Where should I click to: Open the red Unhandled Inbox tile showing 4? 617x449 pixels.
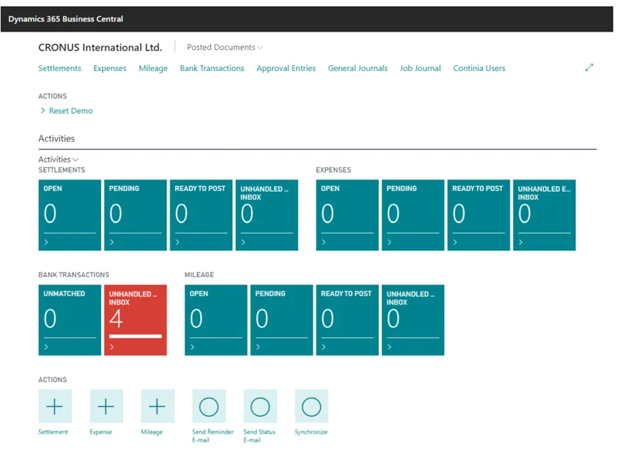pos(135,320)
